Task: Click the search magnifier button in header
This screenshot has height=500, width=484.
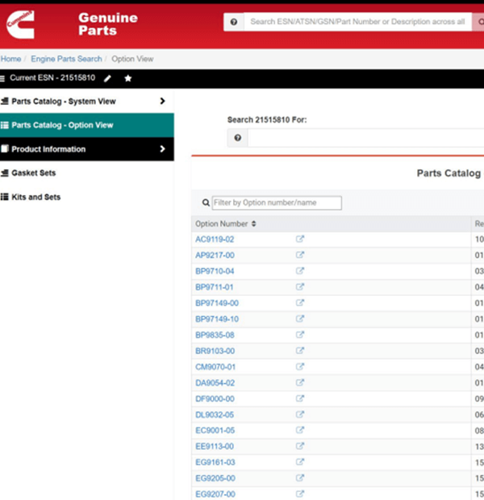Action: [478, 22]
